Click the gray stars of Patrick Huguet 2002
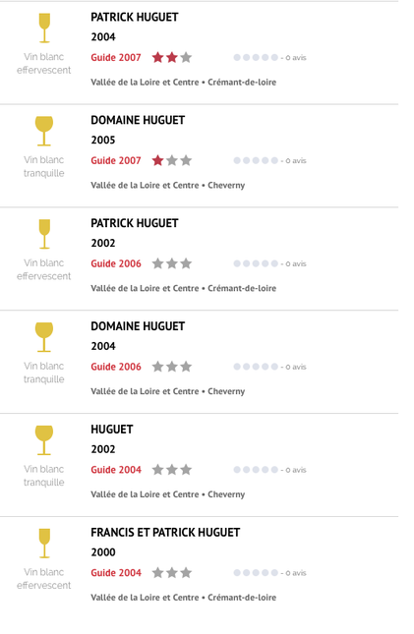 point(171,263)
